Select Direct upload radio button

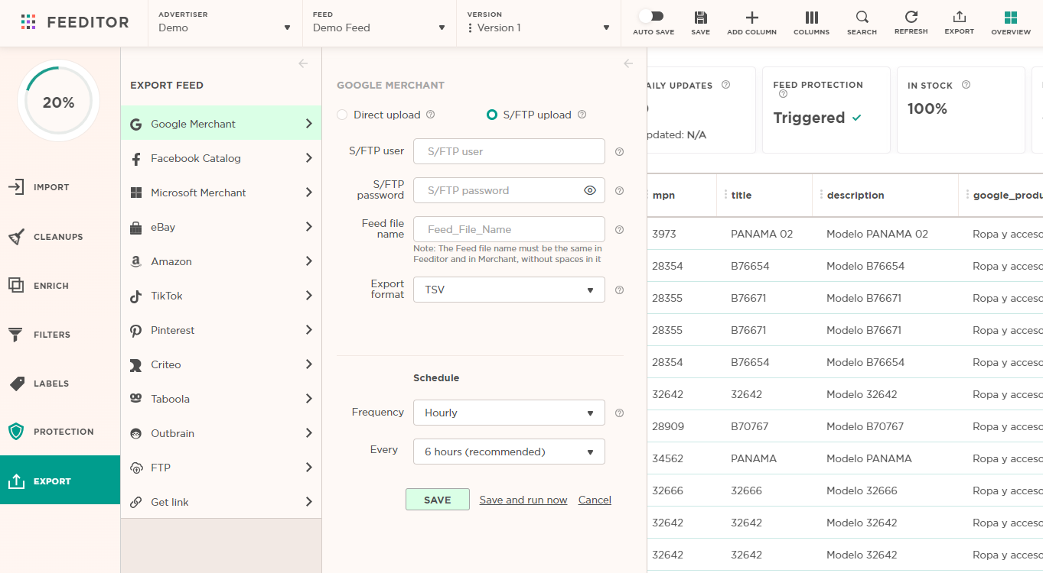coord(342,115)
